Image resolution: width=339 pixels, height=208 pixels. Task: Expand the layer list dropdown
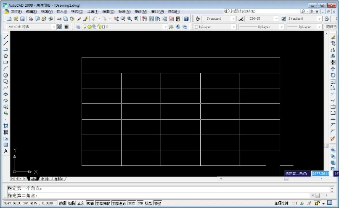(166, 27)
